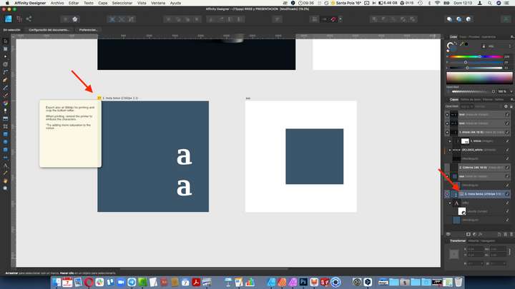The height and width of the screenshot is (289, 515).
Task: Uncheck visibility checkbox of aaa layer
Action: (x=507, y=176)
